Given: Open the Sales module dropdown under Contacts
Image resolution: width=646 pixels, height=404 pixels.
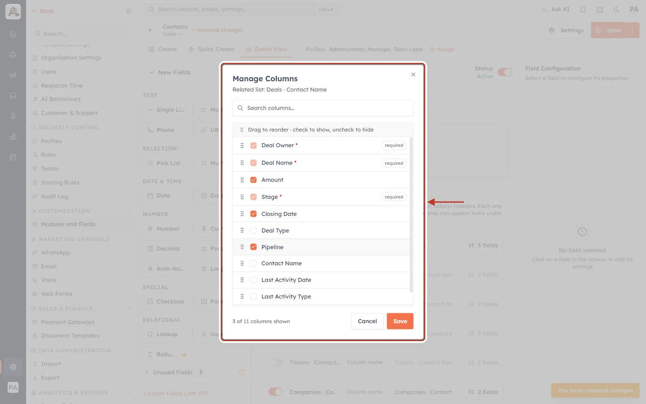Looking at the screenshot, I should (173, 34).
